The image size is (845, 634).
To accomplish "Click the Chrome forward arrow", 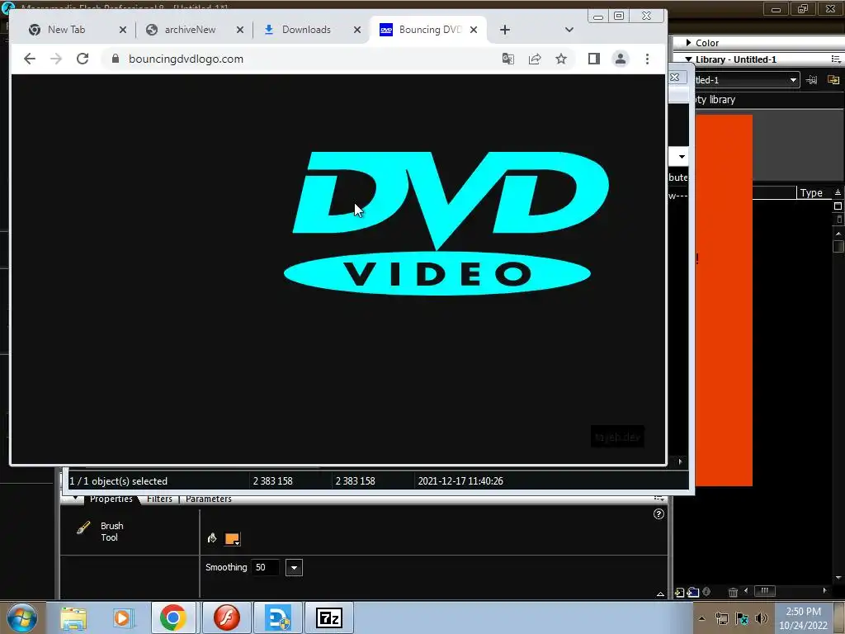I will (x=56, y=59).
